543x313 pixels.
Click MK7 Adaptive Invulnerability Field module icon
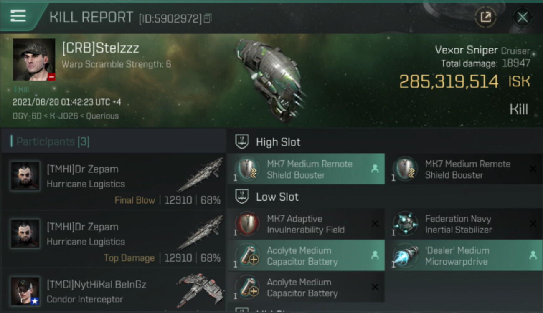[x=247, y=224]
